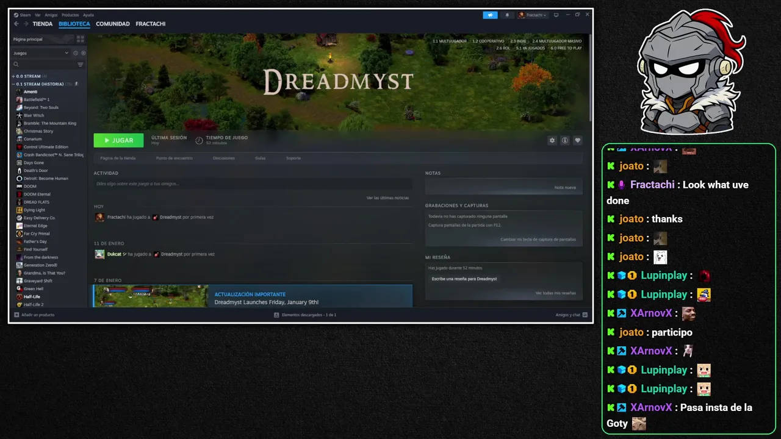Screen dimensions: 781x439
Task: Go back with the left arrow
Action: (16, 24)
